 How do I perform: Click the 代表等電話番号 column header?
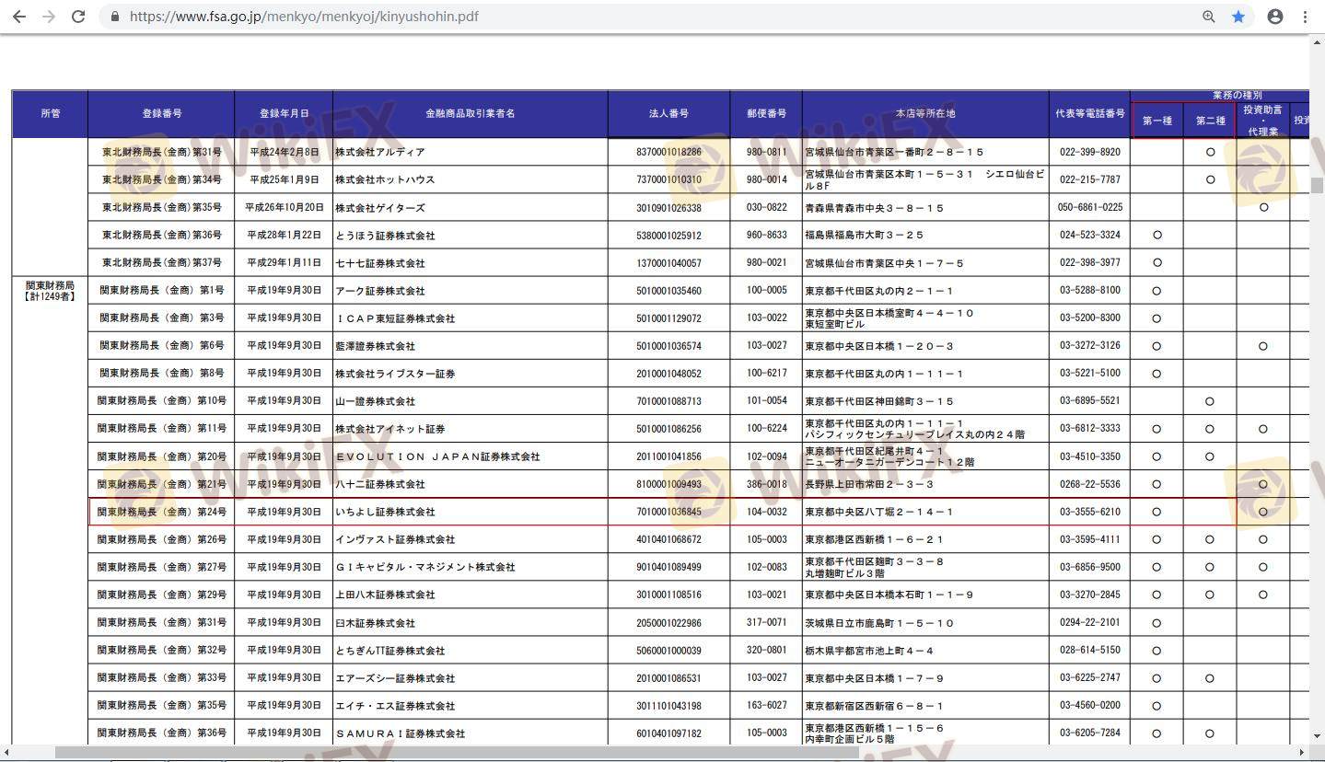(1090, 114)
